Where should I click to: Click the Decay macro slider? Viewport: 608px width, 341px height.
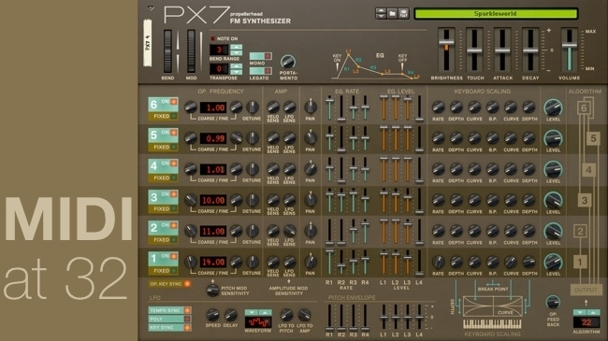[x=530, y=50]
